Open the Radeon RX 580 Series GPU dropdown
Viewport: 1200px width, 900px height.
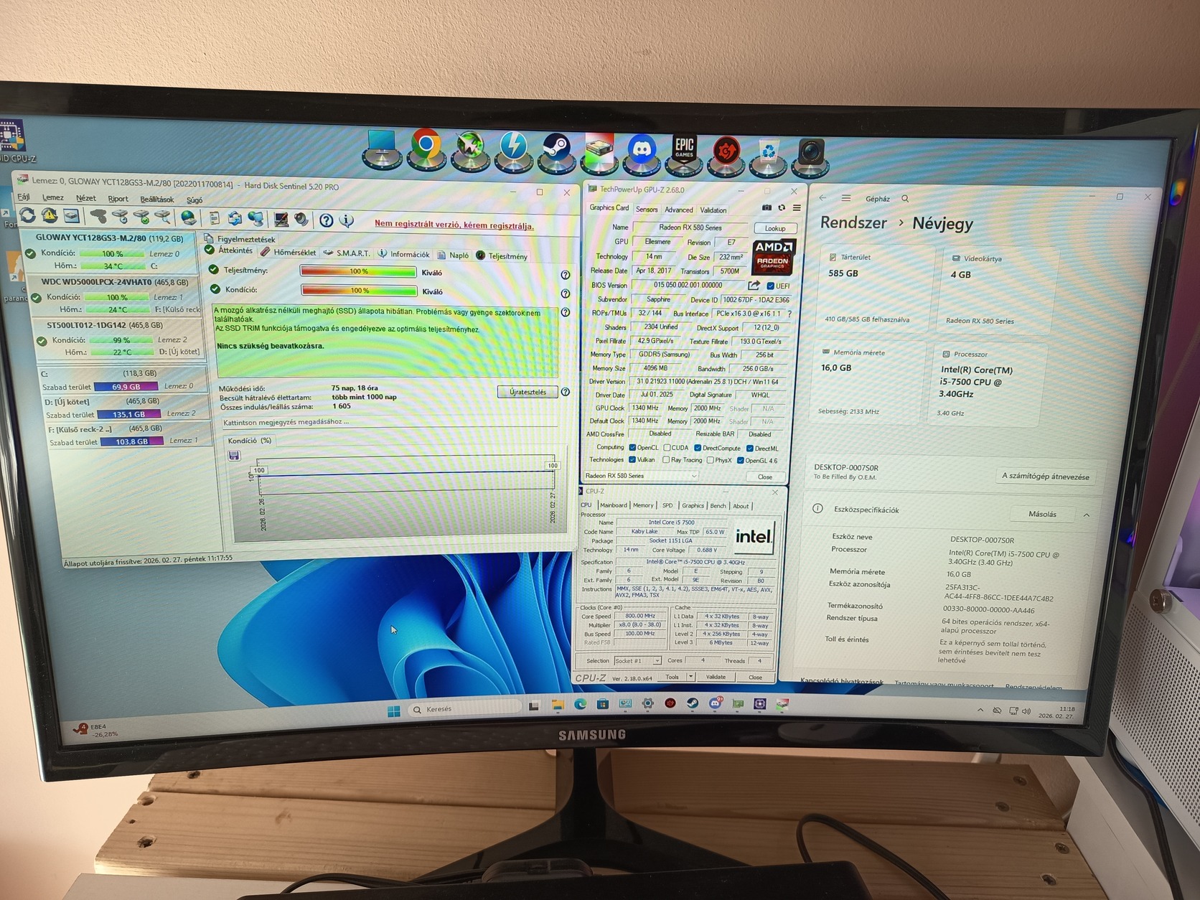pos(641,476)
